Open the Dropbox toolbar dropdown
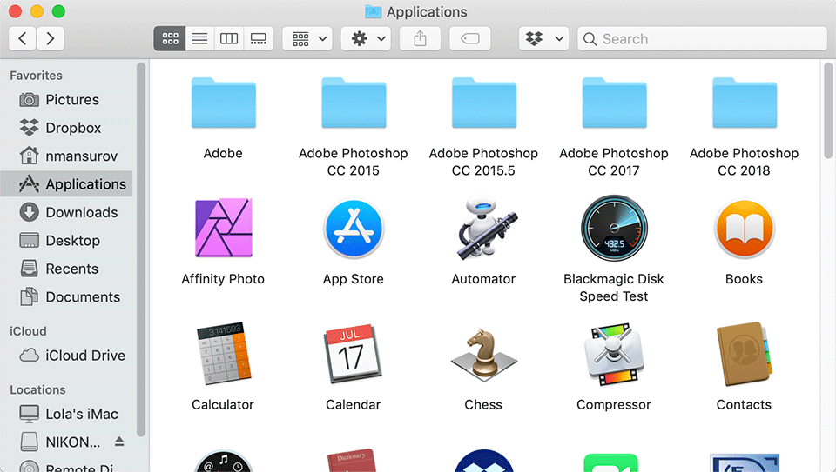 tap(543, 38)
